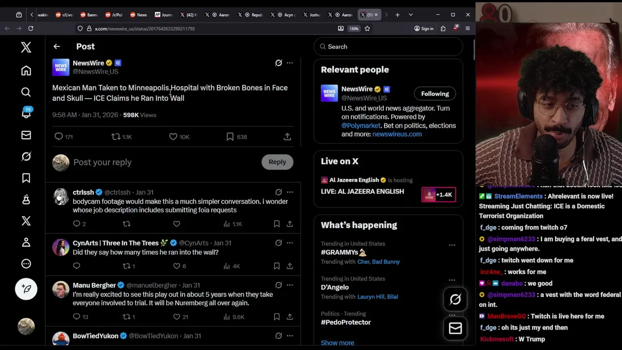
Task: Bookmark the CynArts reply
Action: coord(276,266)
